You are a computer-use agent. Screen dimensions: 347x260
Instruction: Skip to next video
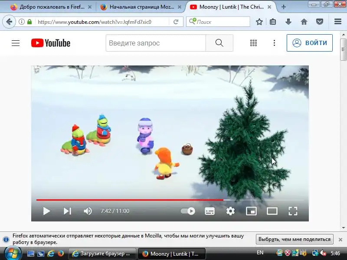67,211
